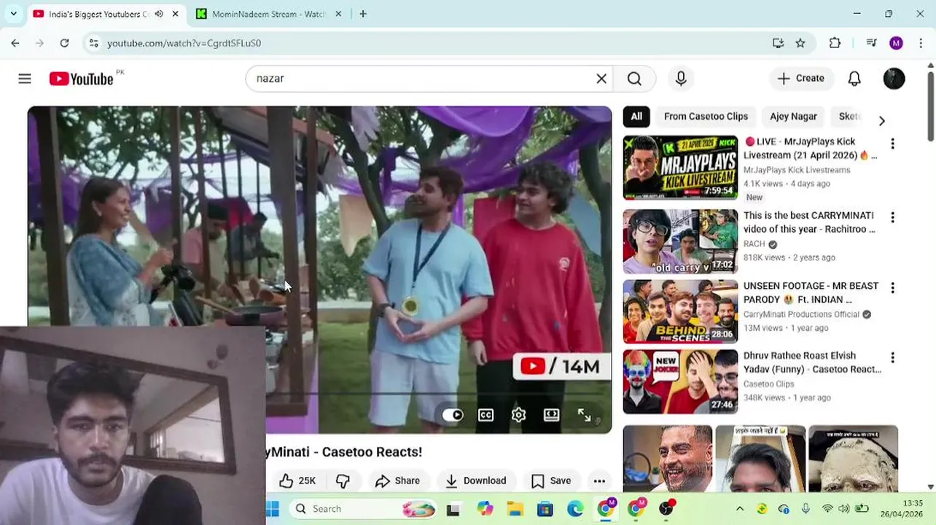Open Windows taskbar Search box

362,509
